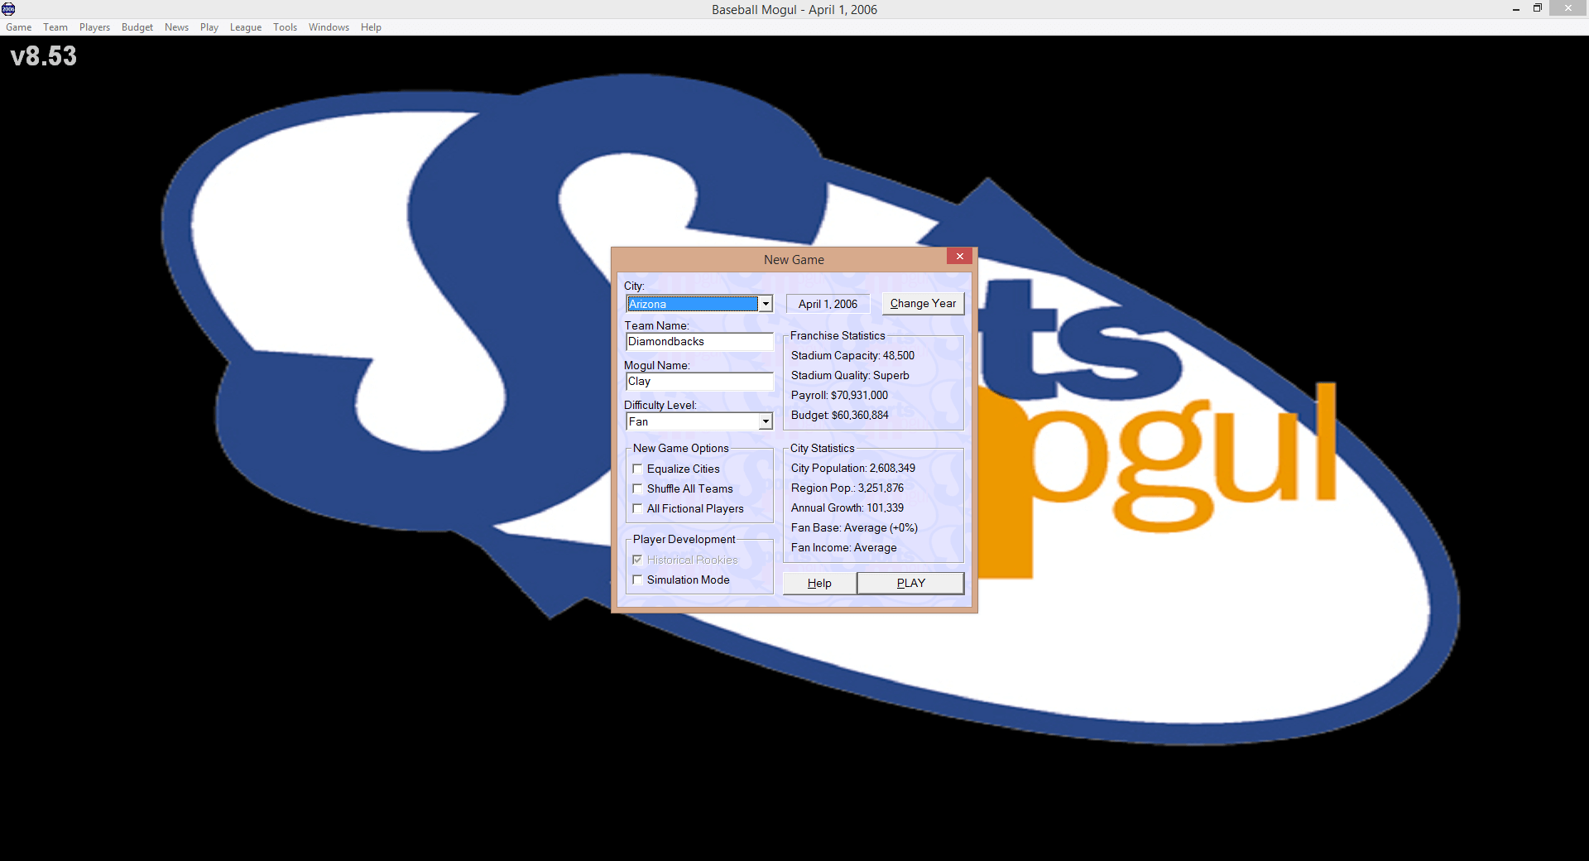The height and width of the screenshot is (861, 1589).
Task: Close the New Game dialog
Action: pyautogui.click(x=959, y=257)
